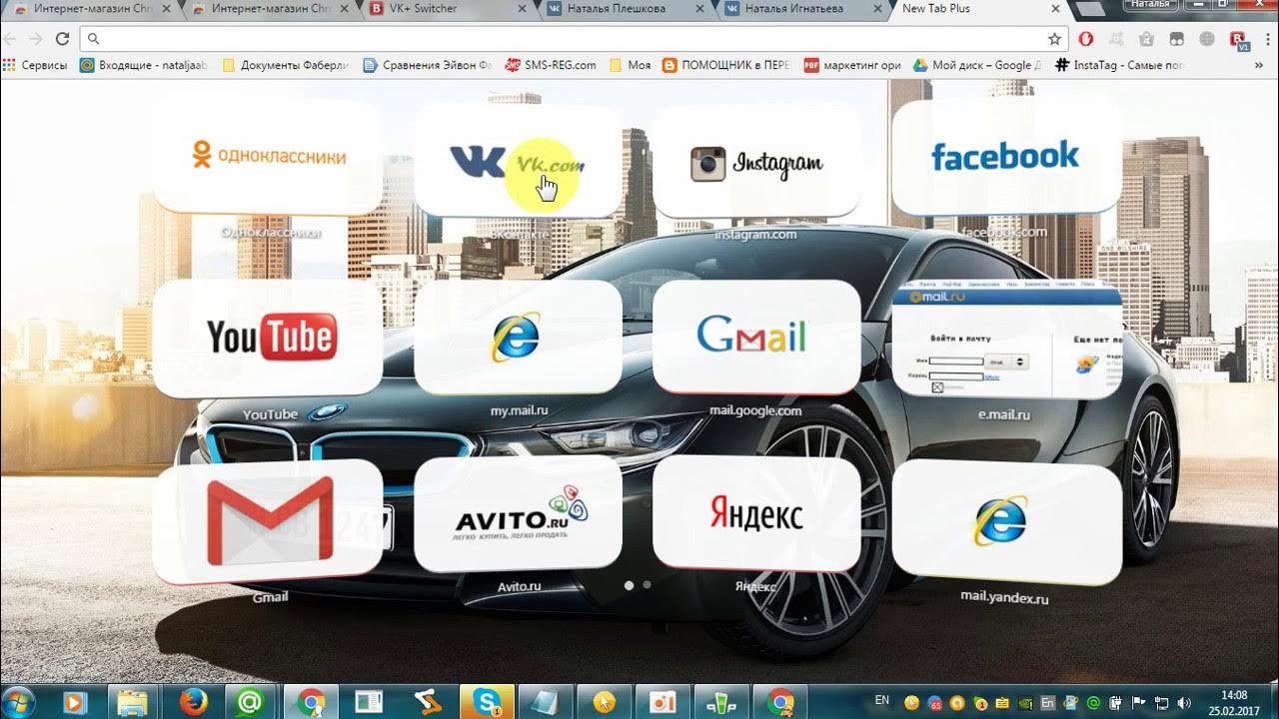Open the ПОМОЩНИК в ПЕРЕ bookmark

pos(725,65)
